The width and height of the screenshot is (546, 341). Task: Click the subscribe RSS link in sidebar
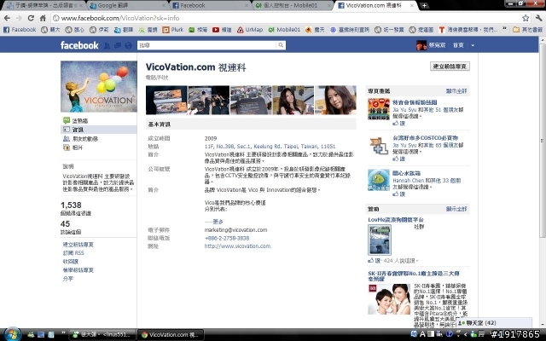(x=73, y=253)
